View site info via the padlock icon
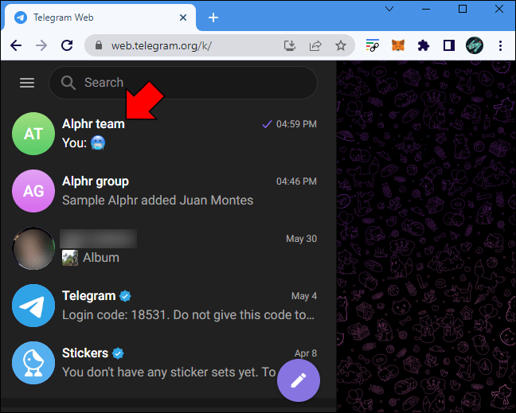Image resolution: width=516 pixels, height=413 pixels. point(99,45)
